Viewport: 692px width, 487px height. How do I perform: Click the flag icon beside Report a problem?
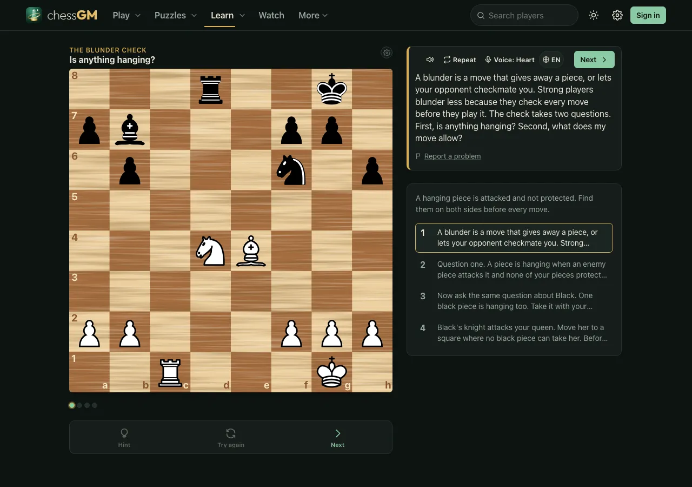coord(418,156)
